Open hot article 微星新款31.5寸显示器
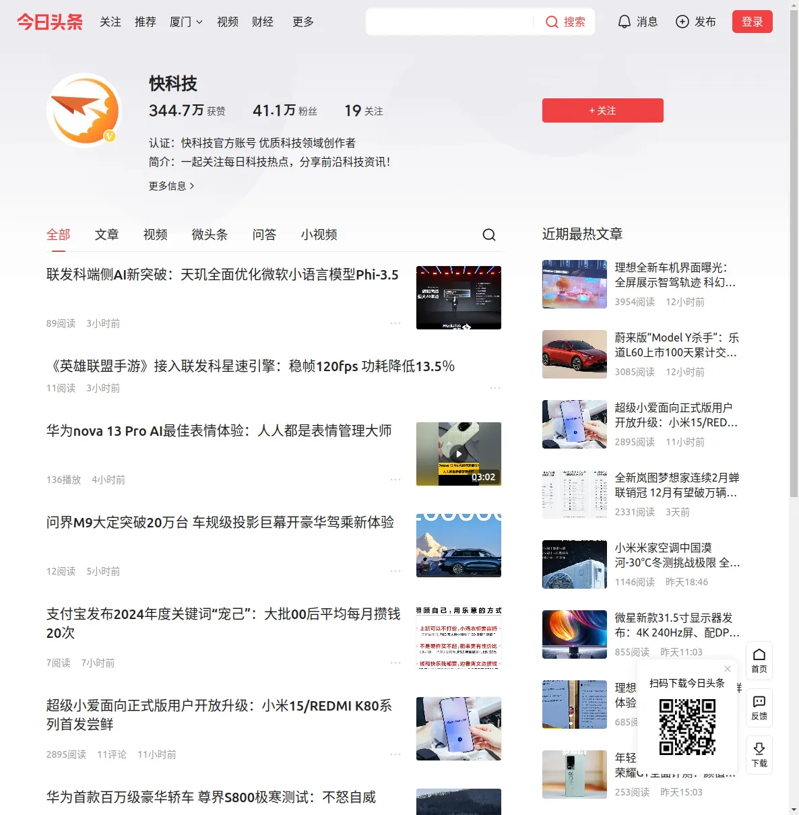 [x=677, y=625]
